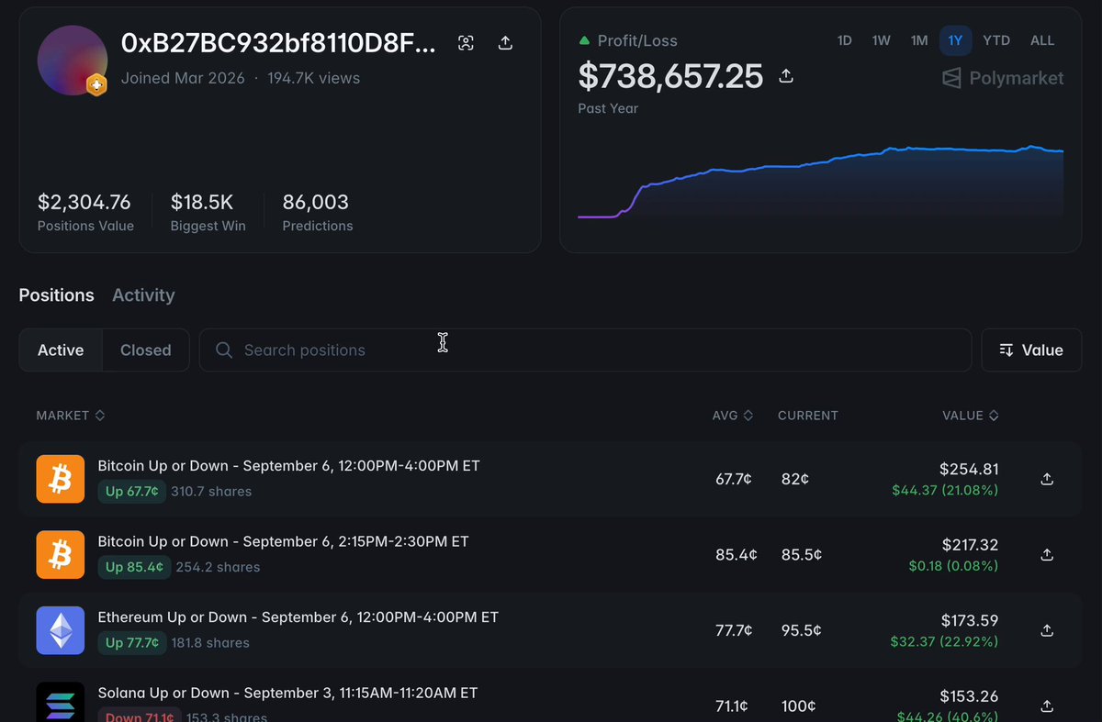Click the verified badge on the avatar
This screenshot has height=722, width=1102.
(x=96, y=85)
